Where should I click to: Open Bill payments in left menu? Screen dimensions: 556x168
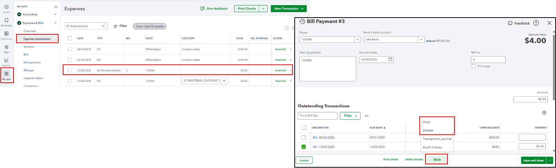click(x=32, y=63)
